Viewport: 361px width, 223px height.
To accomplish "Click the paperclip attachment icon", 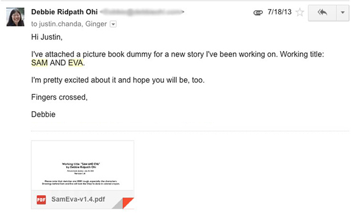I will tap(258, 13).
